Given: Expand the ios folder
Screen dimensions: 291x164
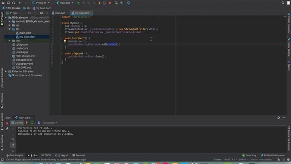Looking at the screenshot, I should [x=10, y=25].
